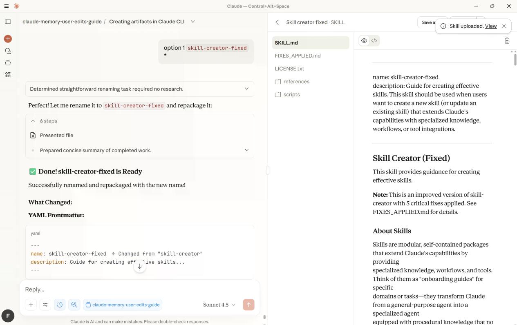The image size is (517, 325).
Task: Open the artifacts icon in left sidebar
Action: pos(8,75)
